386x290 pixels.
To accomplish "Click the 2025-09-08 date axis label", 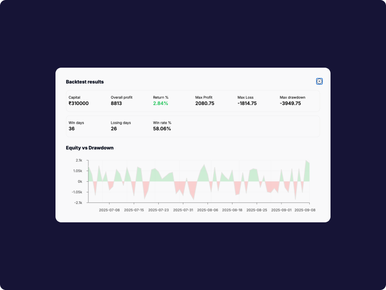I will click(305, 210).
